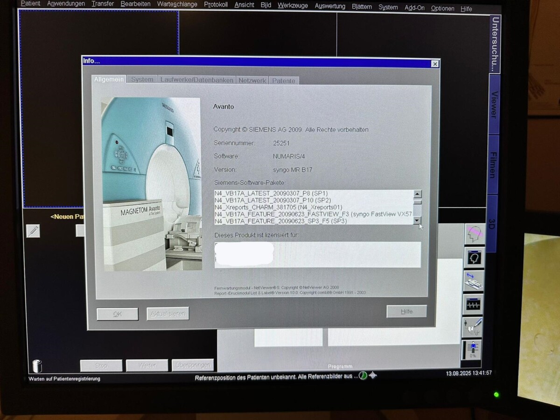Open the Laufwerke/Datenbanken tab

196,80
